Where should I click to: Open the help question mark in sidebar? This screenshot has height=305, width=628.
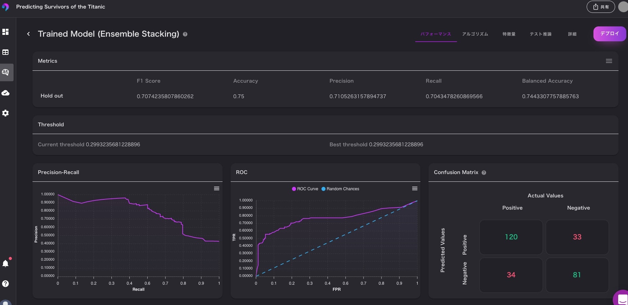tap(5, 284)
